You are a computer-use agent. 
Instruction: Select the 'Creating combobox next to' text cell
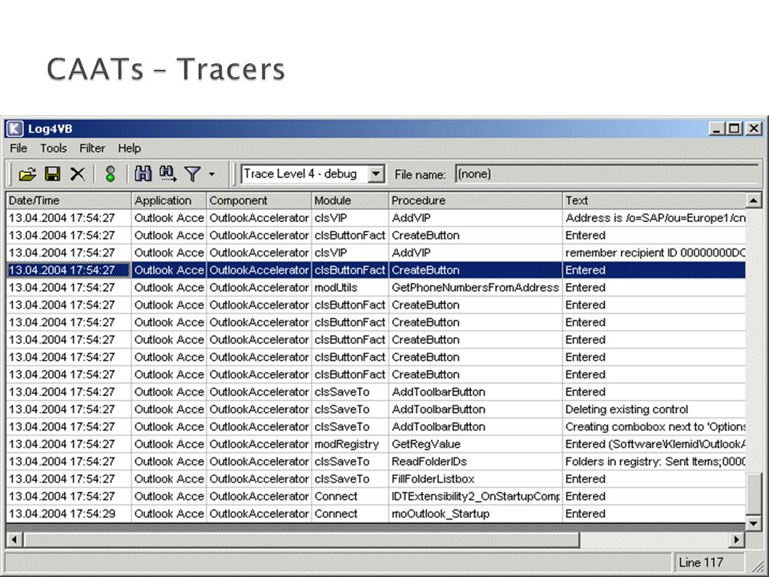point(654,427)
